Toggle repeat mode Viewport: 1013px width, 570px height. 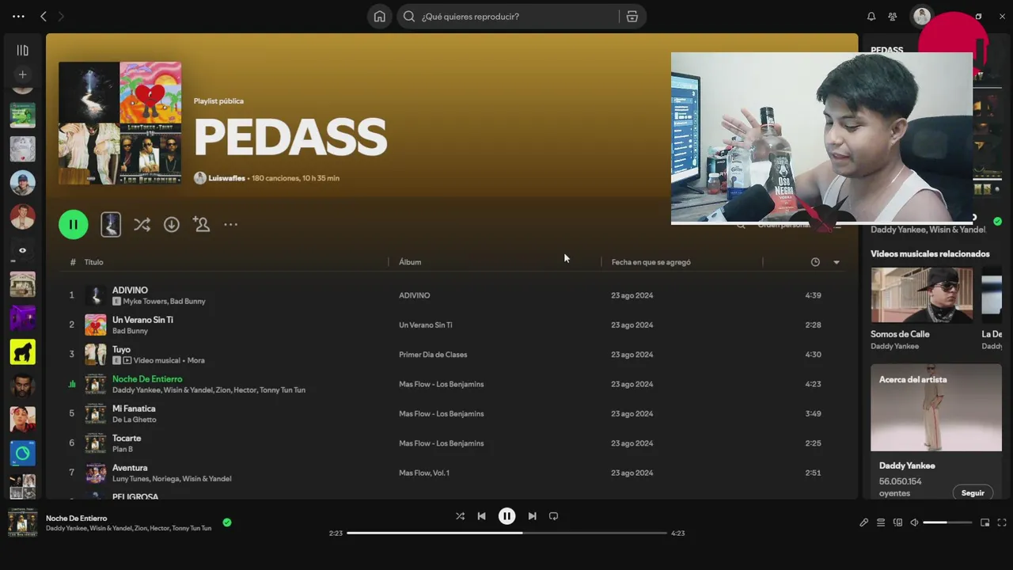pyautogui.click(x=553, y=516)
